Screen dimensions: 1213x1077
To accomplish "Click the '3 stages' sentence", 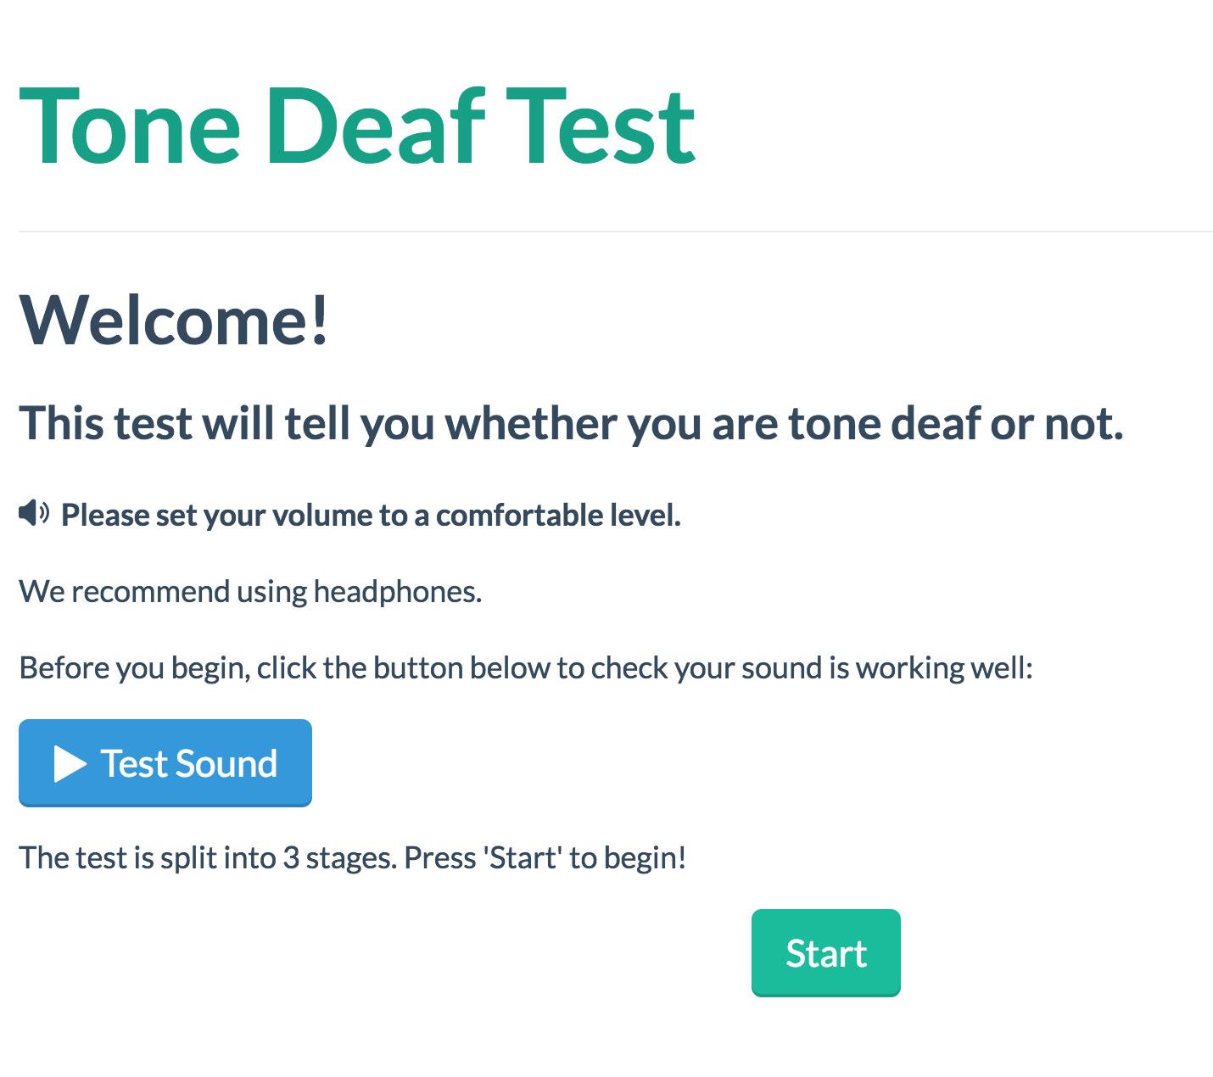I will (x=352, y=858).
